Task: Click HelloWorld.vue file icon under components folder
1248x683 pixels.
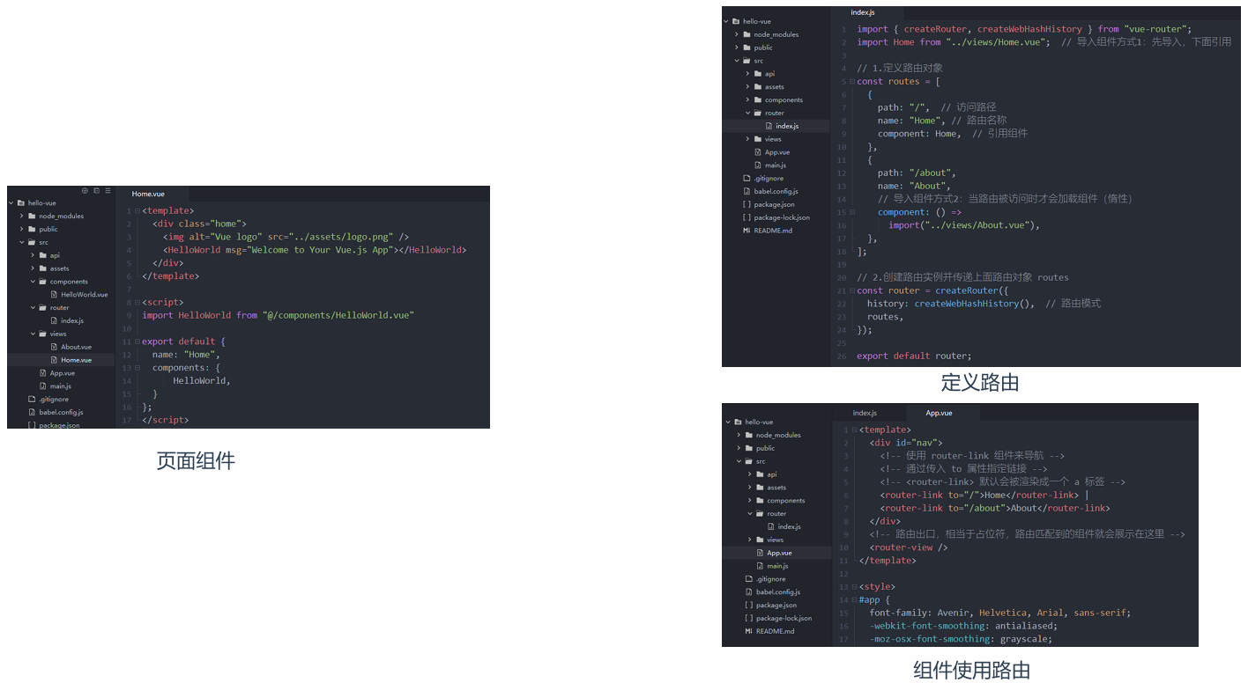Action: pyautogui.click(x=54, y=295)
